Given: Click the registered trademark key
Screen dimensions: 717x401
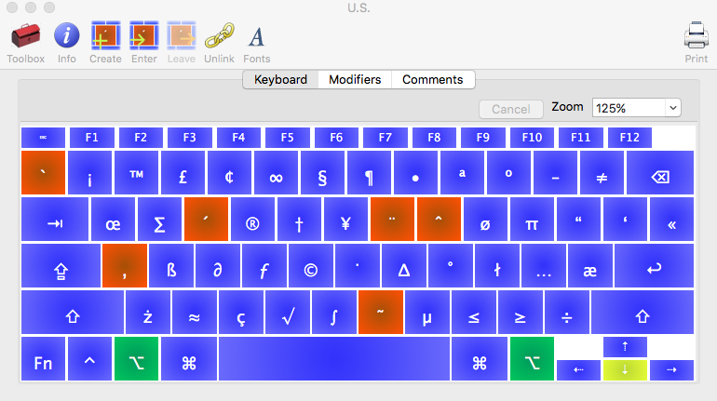Looking at the screenshot, I should 253,220.
